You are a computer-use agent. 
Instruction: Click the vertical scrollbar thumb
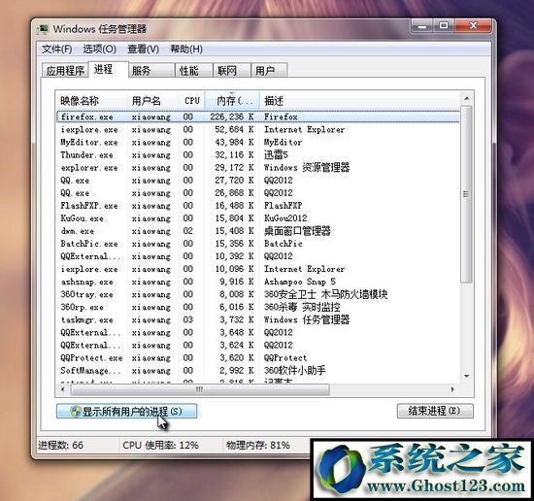pos(467,194)
